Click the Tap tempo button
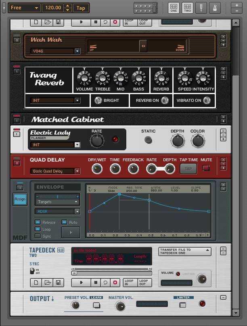247x326 pixels. (81, 8)
